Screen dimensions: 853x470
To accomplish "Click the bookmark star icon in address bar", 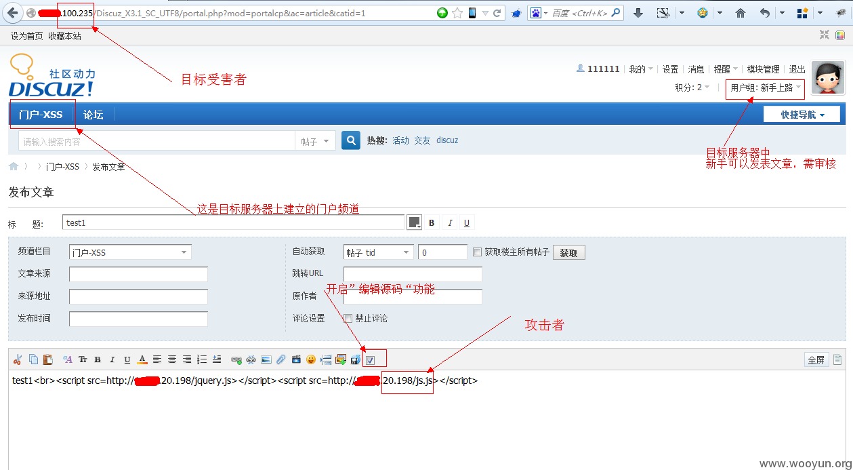I will (457, 13).
